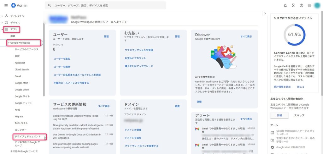Open ToDo リスト in the sidebar
Viewport: 323px width, 154px height.
21,123
